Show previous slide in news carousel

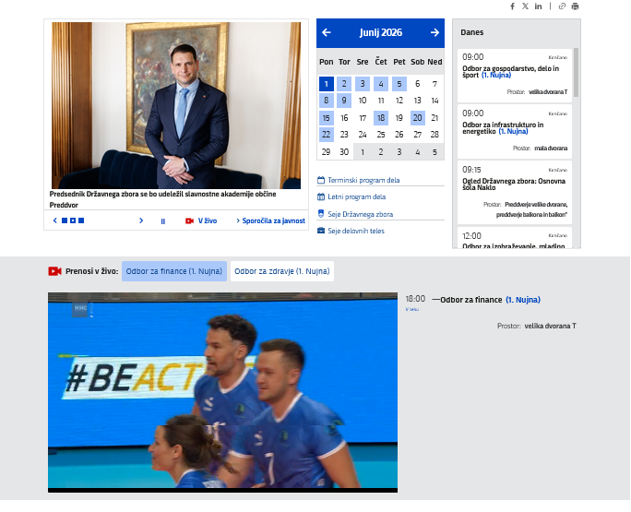click(x=55, y=220)
